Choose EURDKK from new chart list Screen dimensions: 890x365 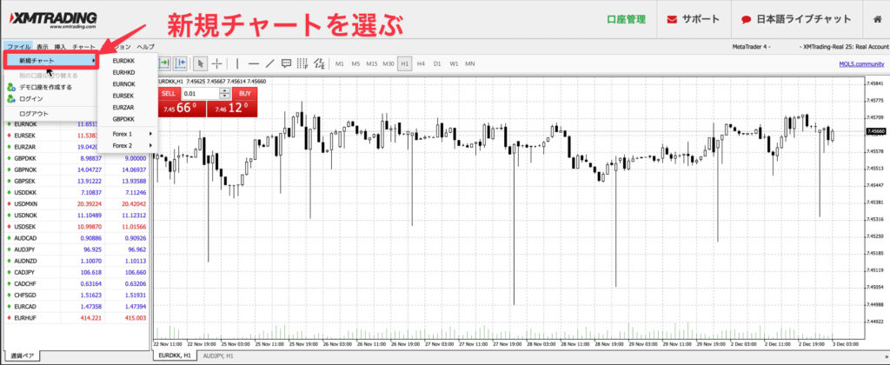point(129,60)
